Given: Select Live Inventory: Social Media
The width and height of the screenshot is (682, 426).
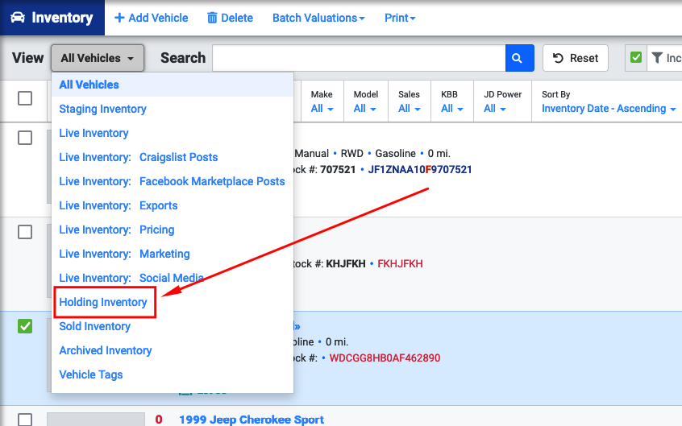Looking at the screenshot, I should (131, 278).
